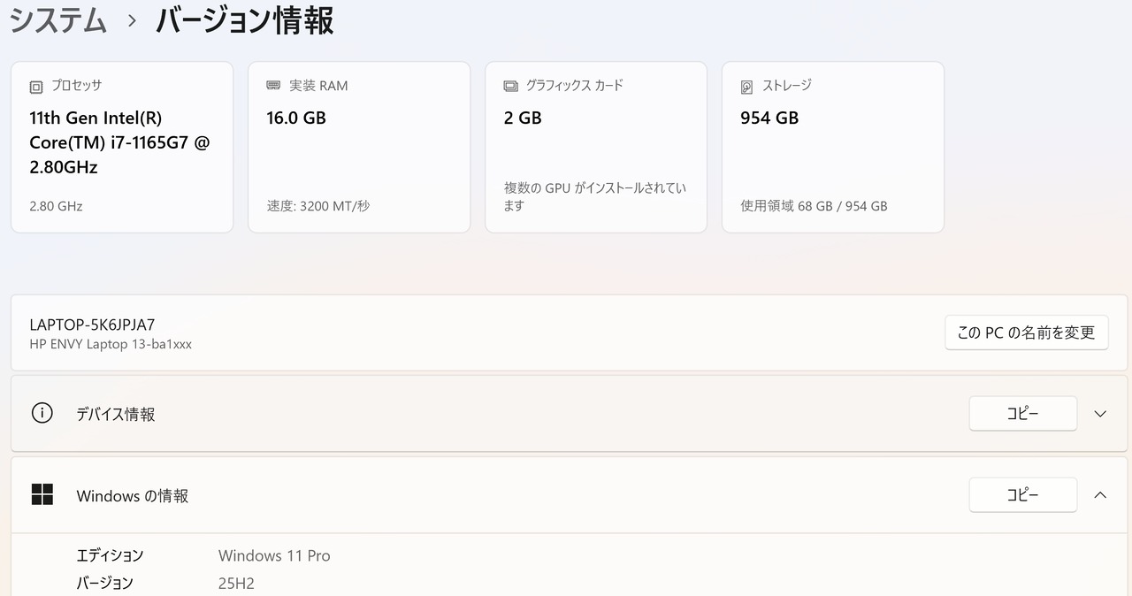Click the Windows logo icon
1132x596 pixels.
pyautogui.click(x=42, y=494)
